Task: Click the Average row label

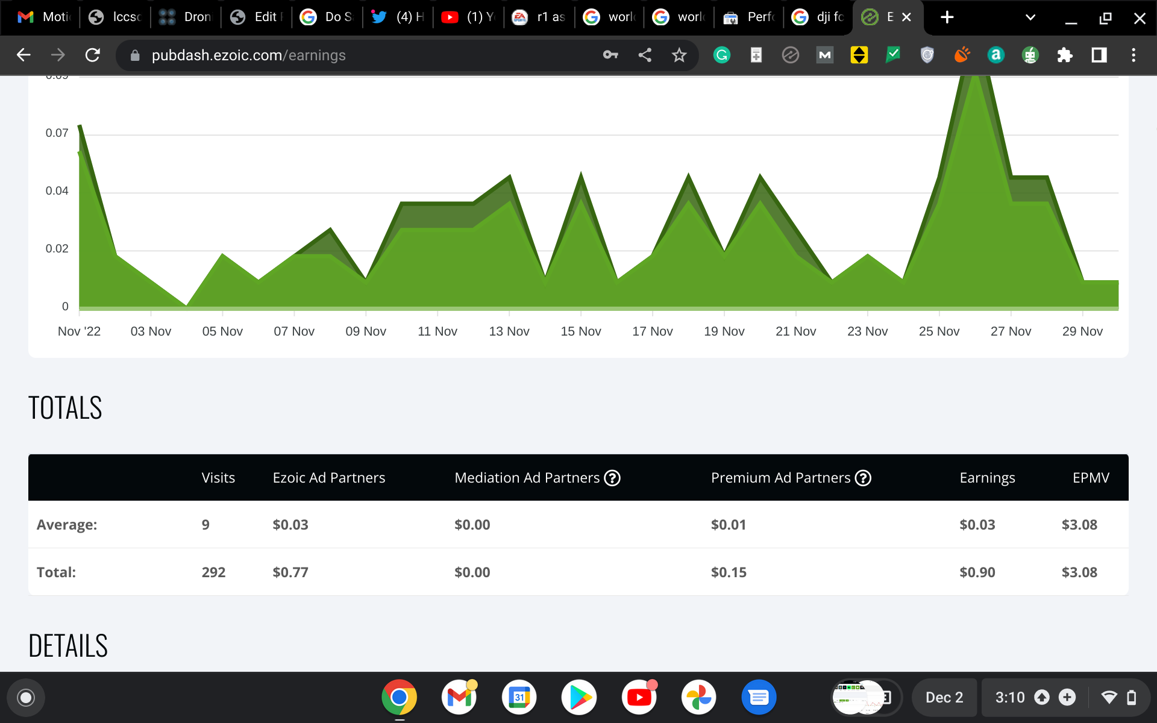Action: (67, 525)
